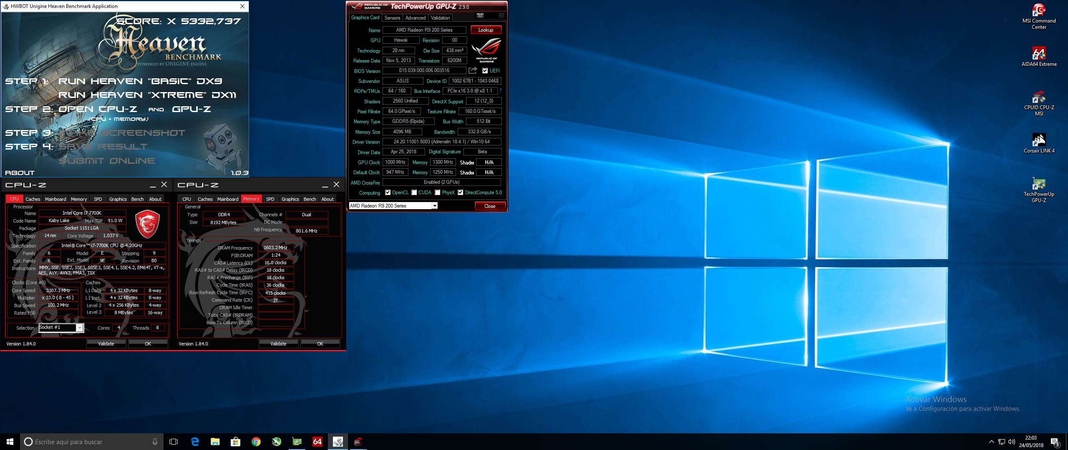The width and height of the screenshot is (1068, 450).
Task: Open TechPowerUp GPU-Z desktop icon
Action: 1039,190
